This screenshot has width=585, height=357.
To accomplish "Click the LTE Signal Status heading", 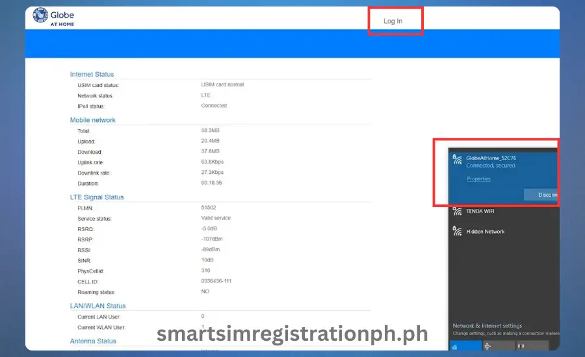I will point(97,197).
